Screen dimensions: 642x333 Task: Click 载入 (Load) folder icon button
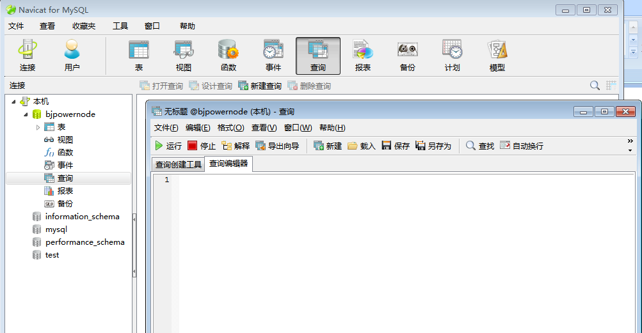tap(362, 146)
